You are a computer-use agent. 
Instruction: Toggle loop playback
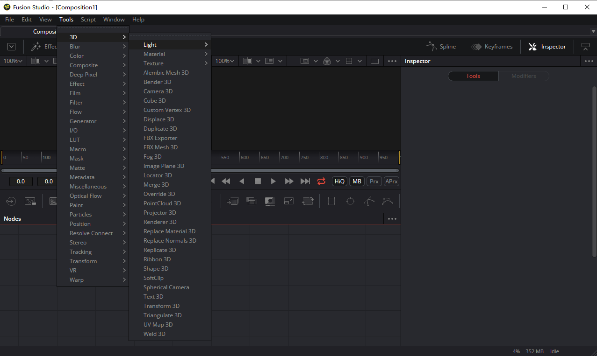321,181
